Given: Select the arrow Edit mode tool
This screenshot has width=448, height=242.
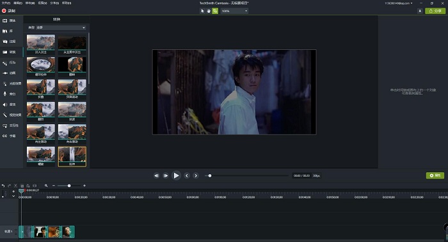Looking at the screenshot, I should tap(202, 11).
